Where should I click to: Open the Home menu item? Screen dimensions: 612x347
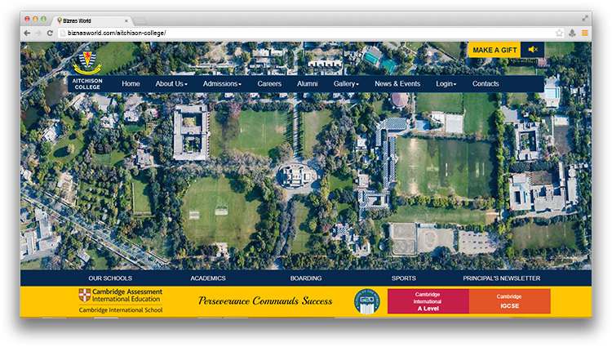(x=131, y=83)
